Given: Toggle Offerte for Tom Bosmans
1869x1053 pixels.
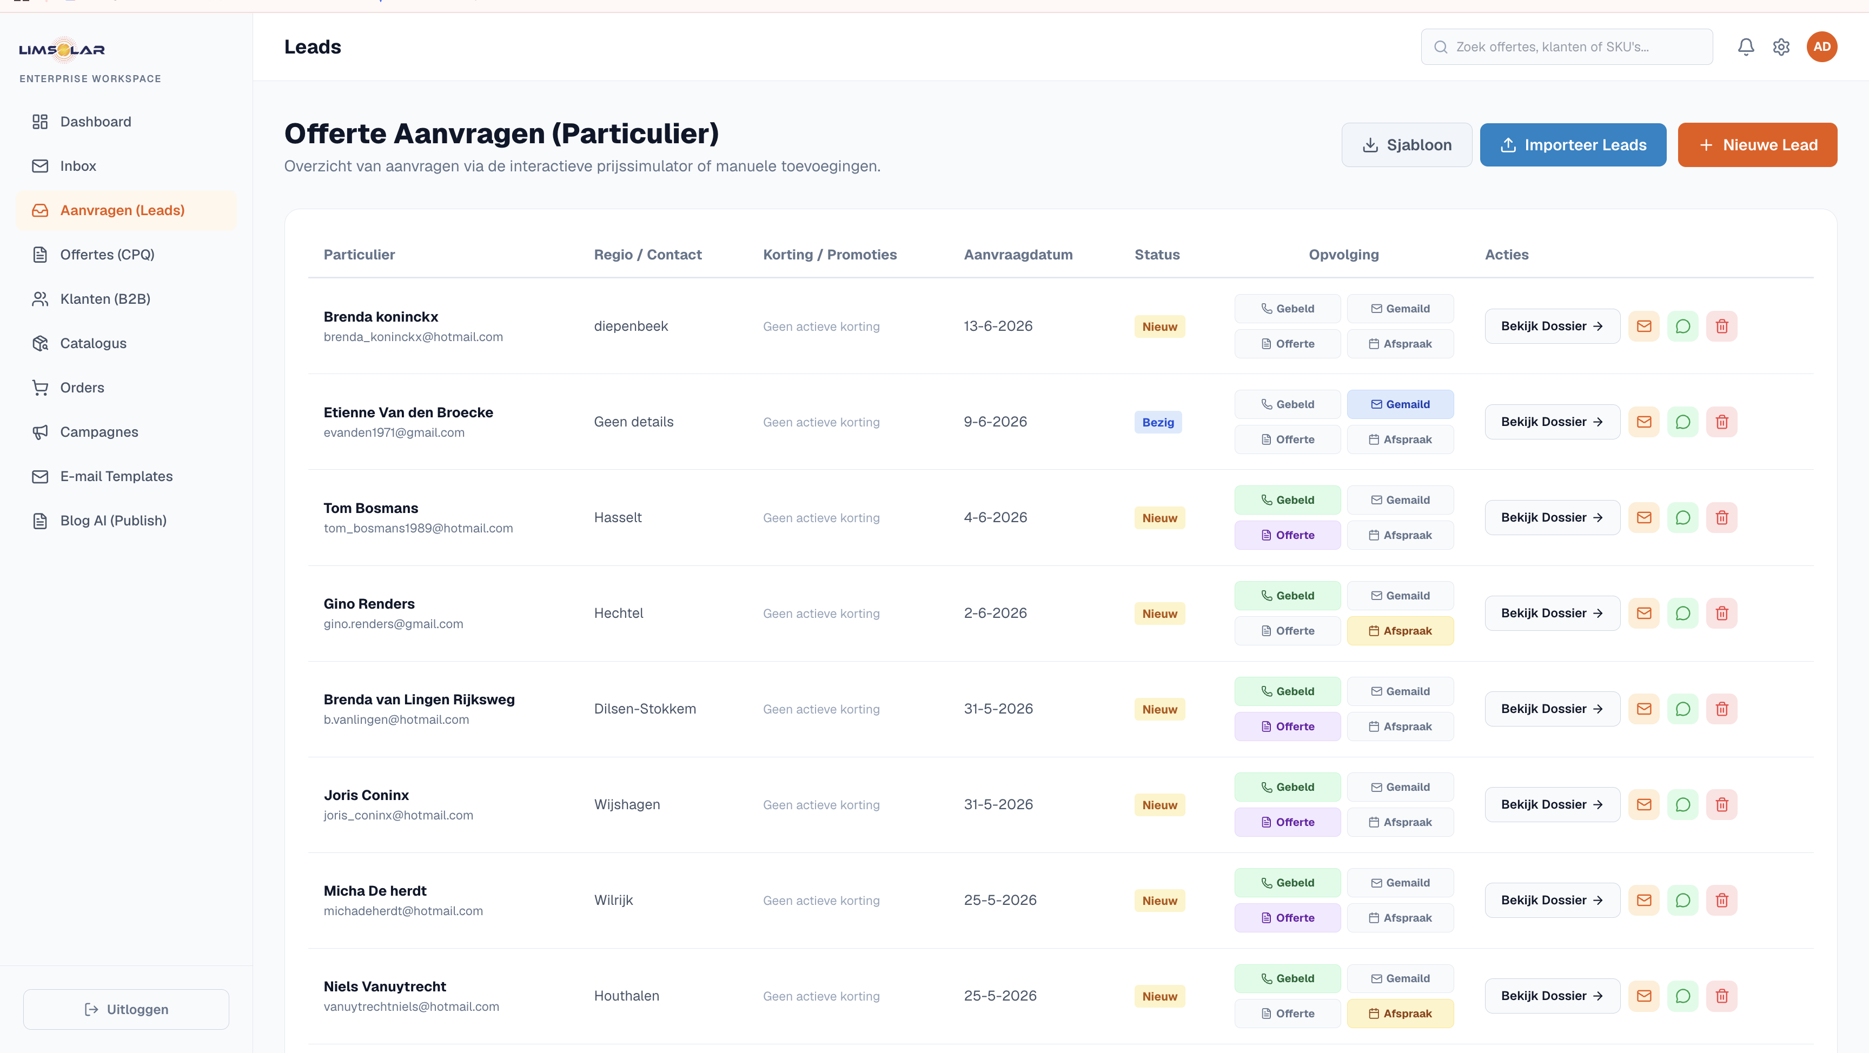Looking at the screenshot, I should [1287, 535].
